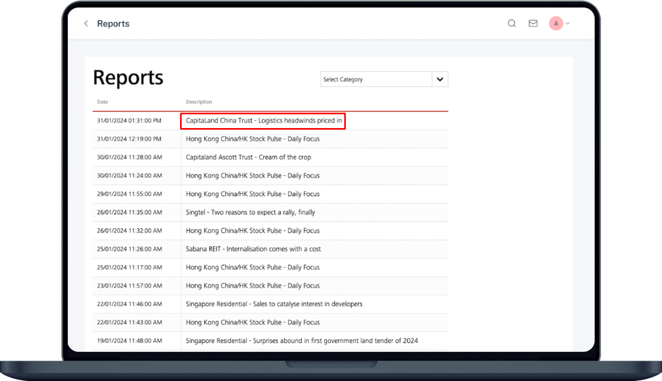Open Capitaland Ascott Trust - Cream of the crop

248,157
